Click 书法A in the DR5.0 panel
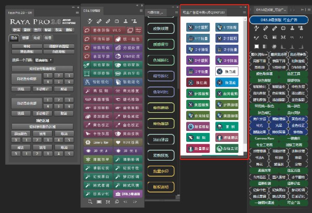The image size is (312, 213). (x=259, y=157)
